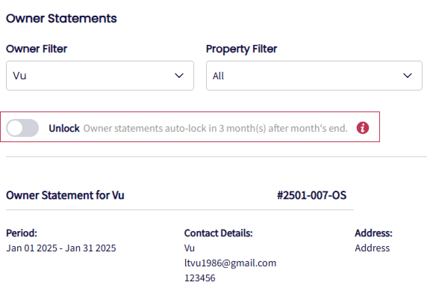Viewport: 427px width, 297px height.
Task: Toggle the Unlock switch
Action: 22,128
